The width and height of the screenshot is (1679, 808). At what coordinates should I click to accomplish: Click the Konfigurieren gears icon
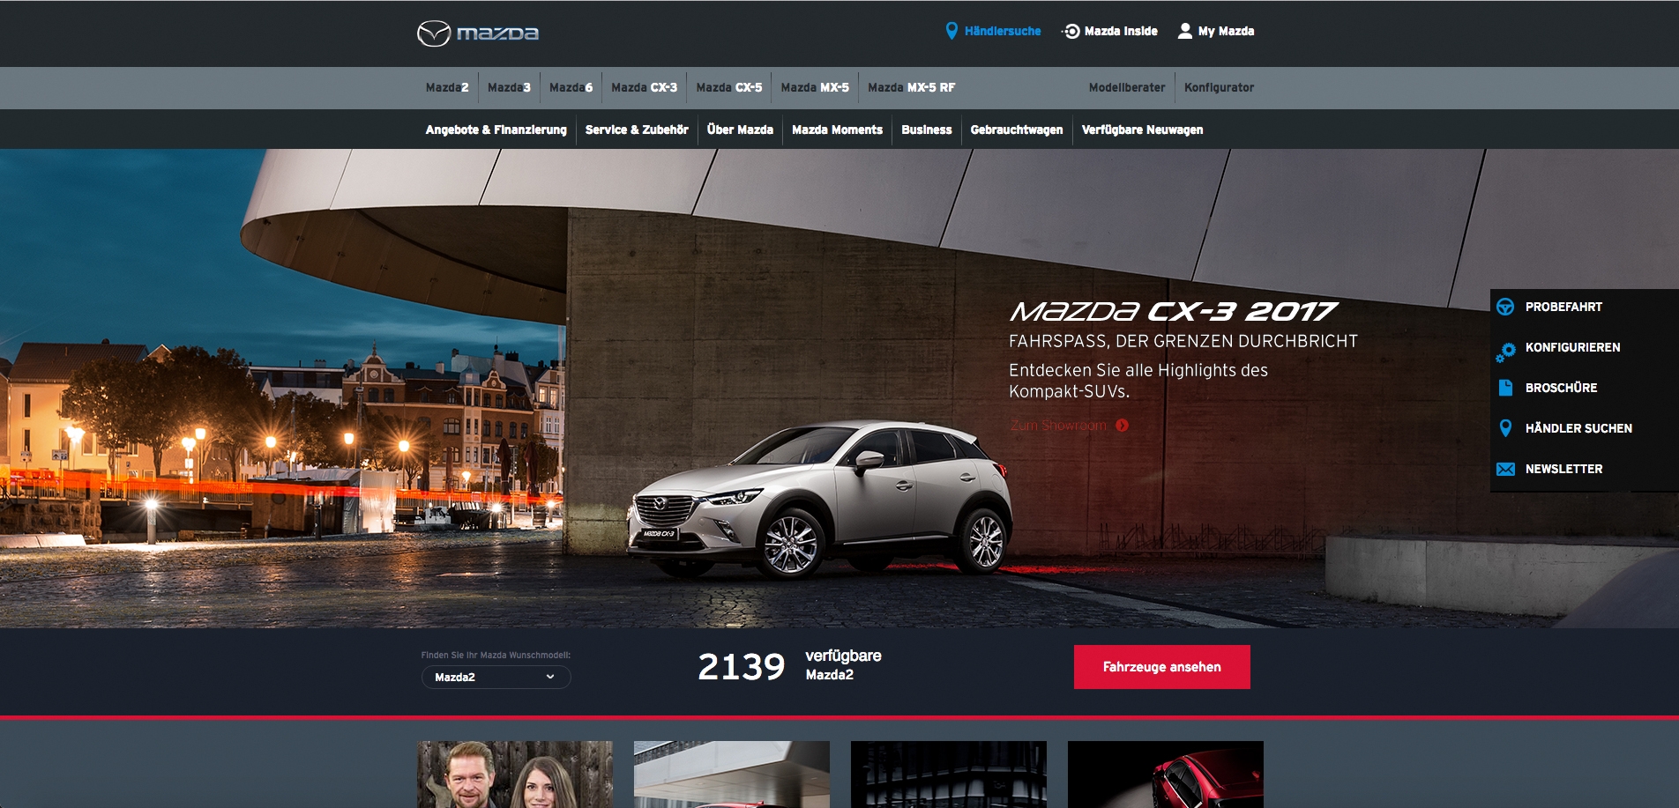pos(1505,351)
